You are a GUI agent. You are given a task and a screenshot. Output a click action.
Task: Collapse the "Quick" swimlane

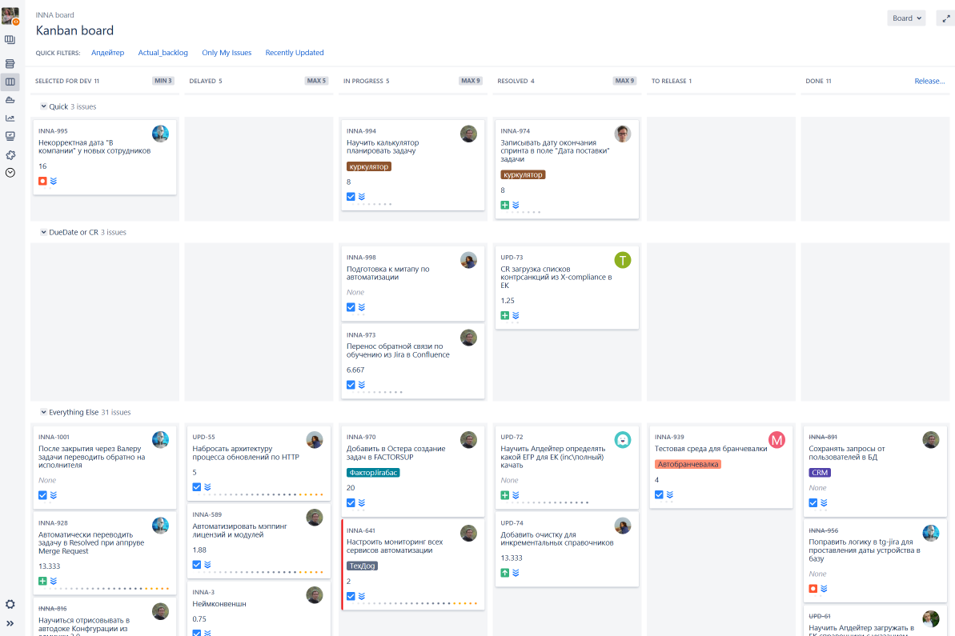click(42, 106)
